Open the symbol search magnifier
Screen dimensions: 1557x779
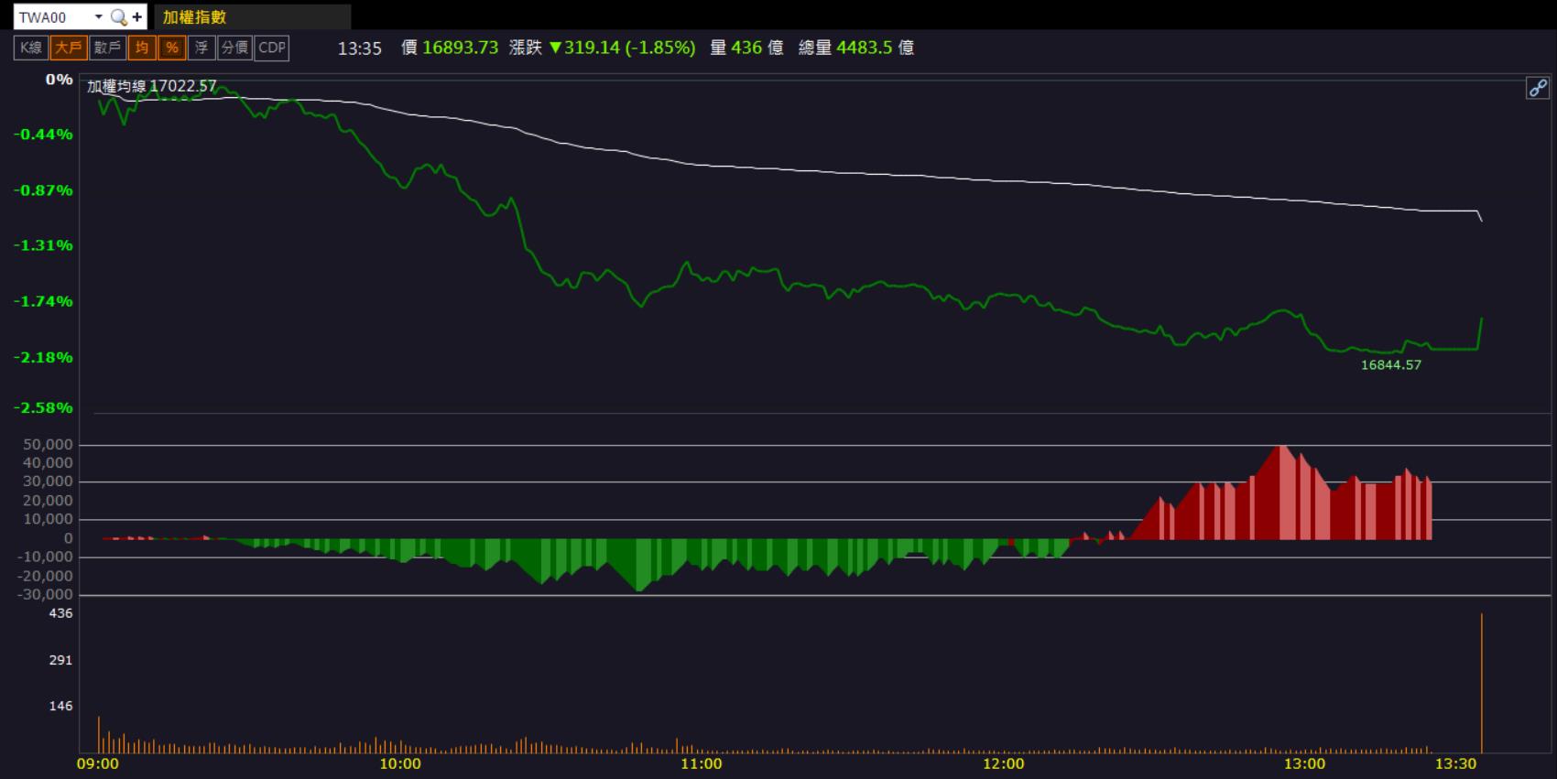pyautogui.click(x=118, y=16)
